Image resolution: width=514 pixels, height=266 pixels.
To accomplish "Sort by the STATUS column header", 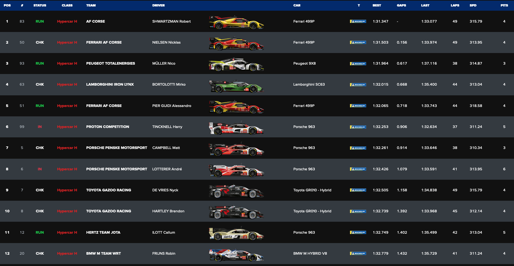I will (x=40, y=5).
